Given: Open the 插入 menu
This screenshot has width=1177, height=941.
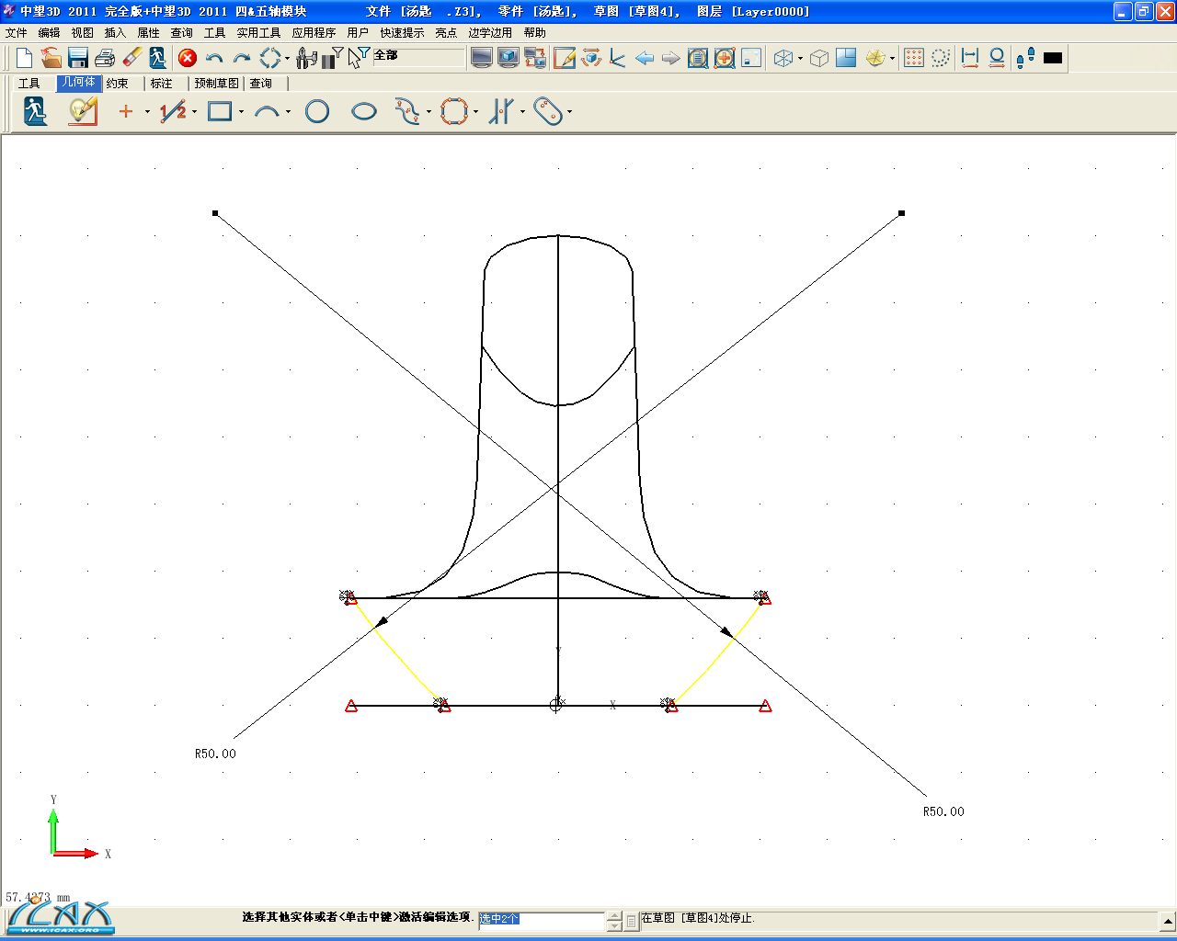Looking at the screenshot, I should [115, 33].
